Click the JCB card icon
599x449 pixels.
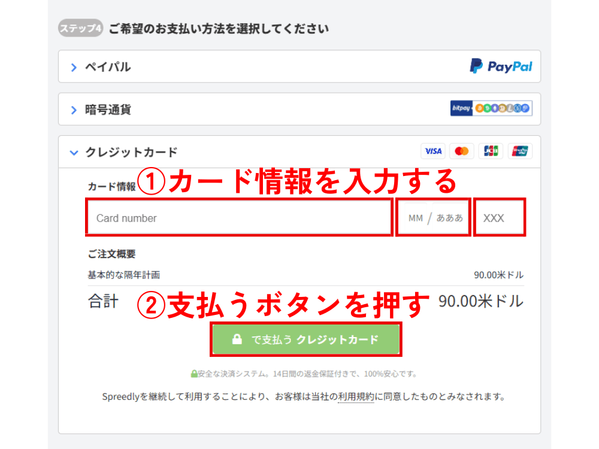click(491, 151)
